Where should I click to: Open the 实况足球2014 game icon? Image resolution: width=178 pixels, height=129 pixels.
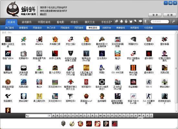tap(55, 82)
